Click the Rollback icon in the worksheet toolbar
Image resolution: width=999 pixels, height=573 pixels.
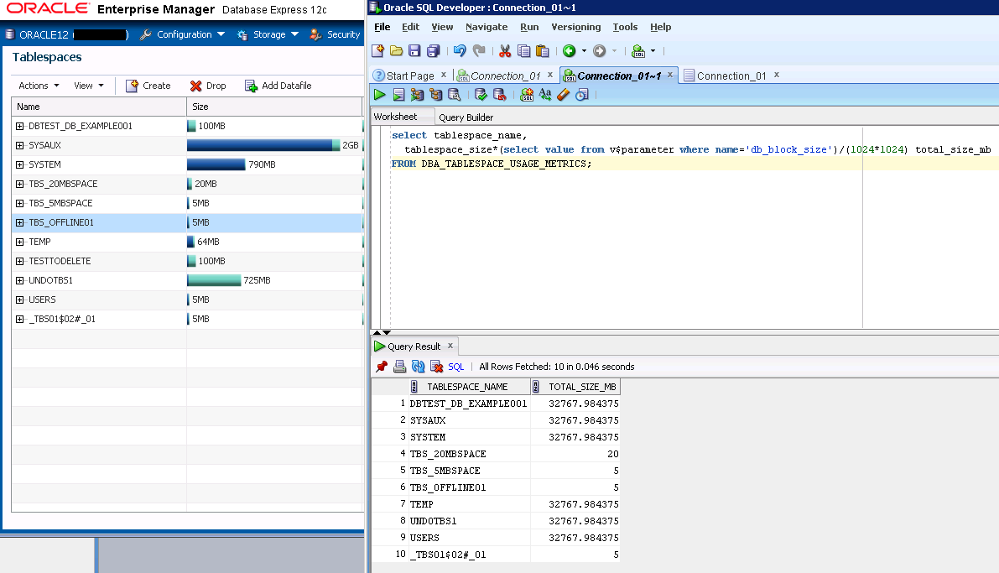coord(499,95)
